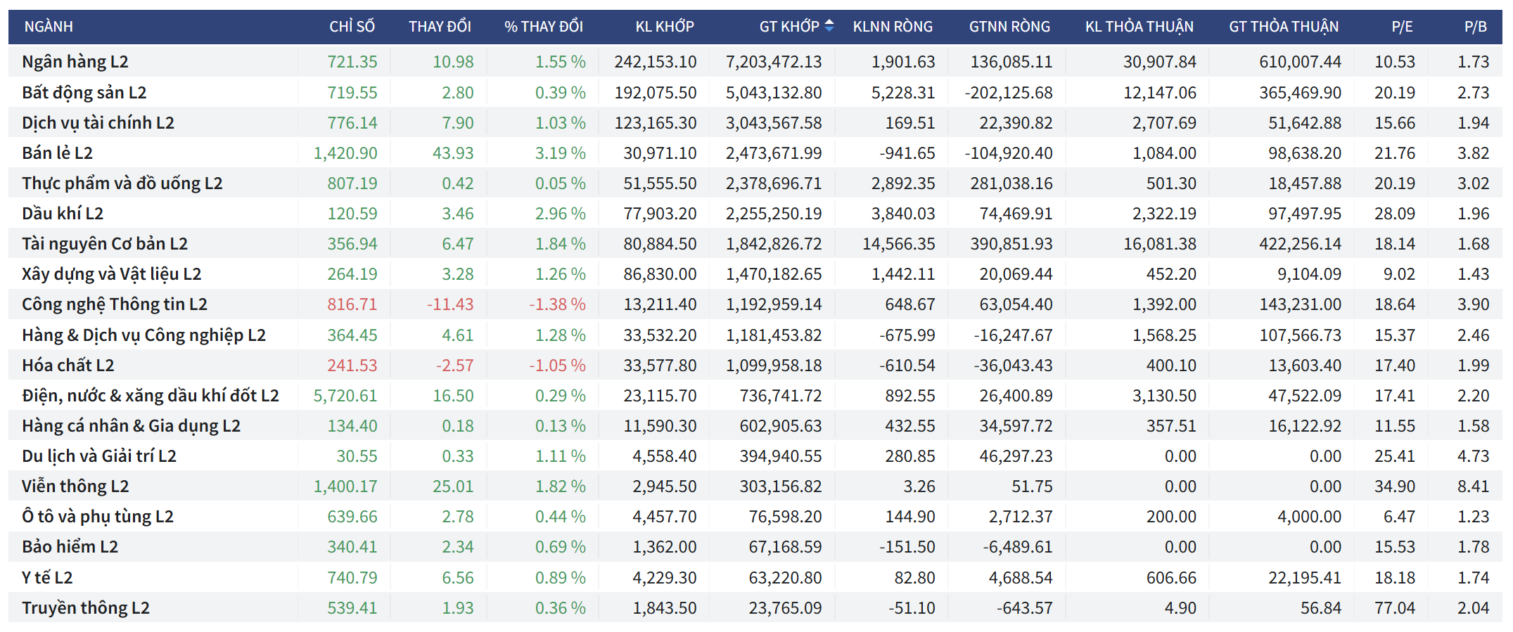Sort by CHỈ SỐ column header

tap(352, 27)
